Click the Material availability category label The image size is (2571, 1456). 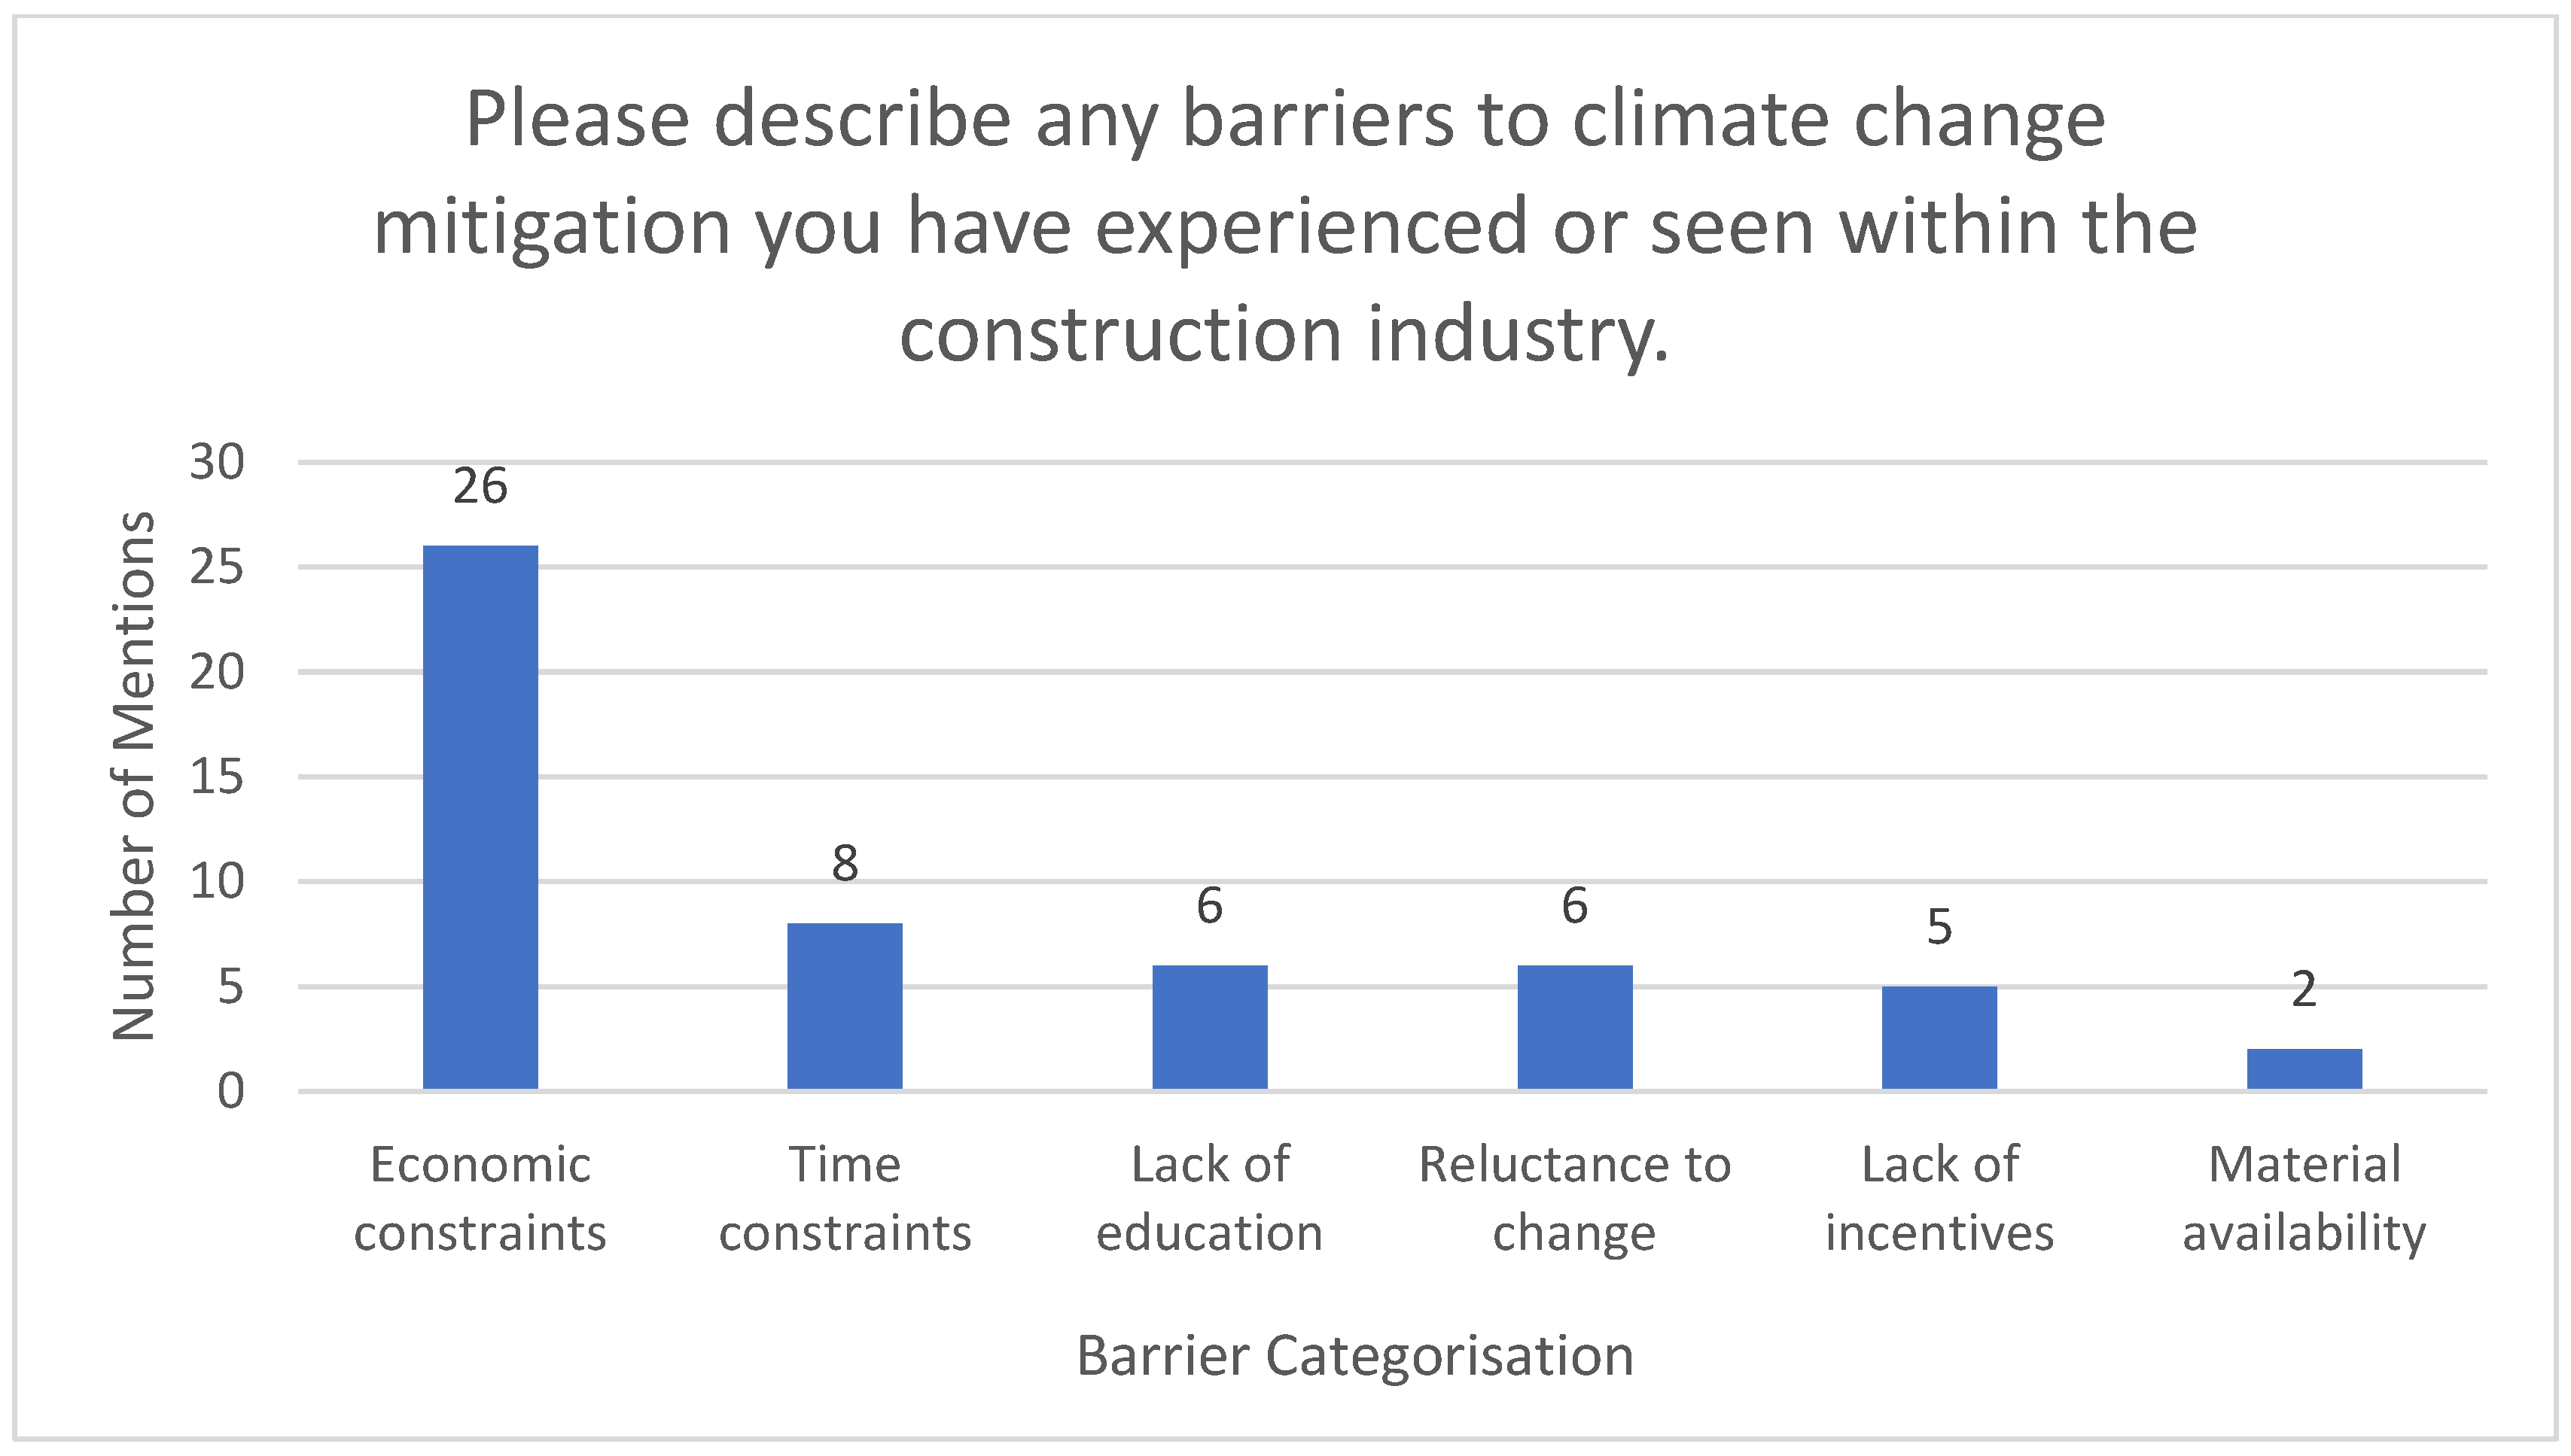click(2304, 1198)
